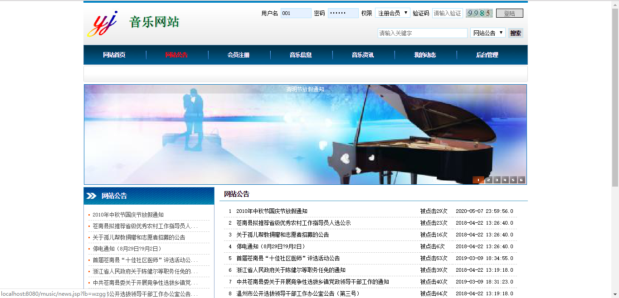Click the text 被点击64次
Viewport: 619px width, 298px height.
pos(434,293)
